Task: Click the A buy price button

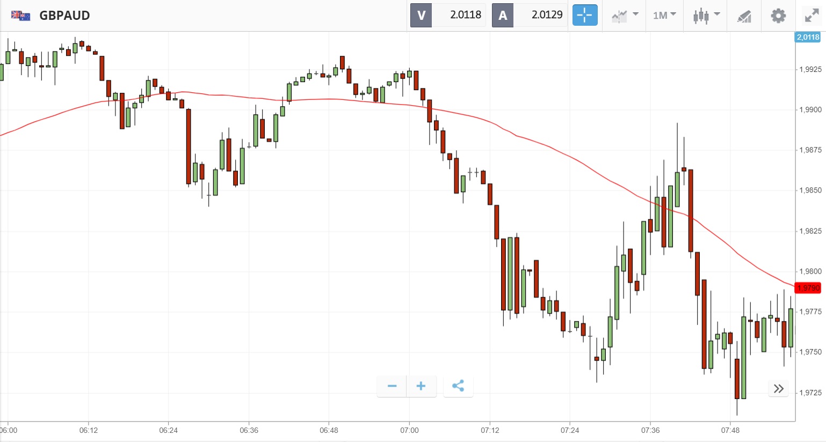Action: pos(503,15)
